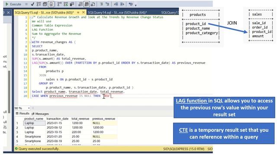Viewport: 277px width, 155px height.
Task: Click the Decrease Indent icon
Action: coord(116,4)
